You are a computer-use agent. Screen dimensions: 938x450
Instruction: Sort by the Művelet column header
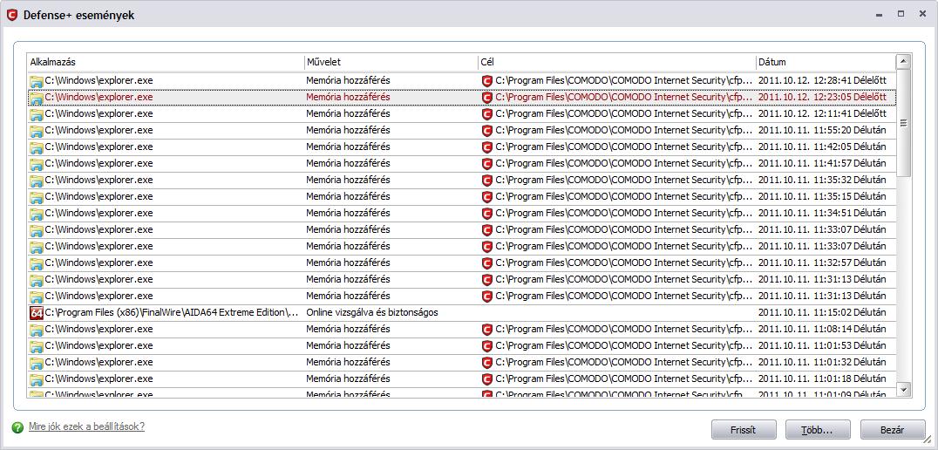[391, 62]
